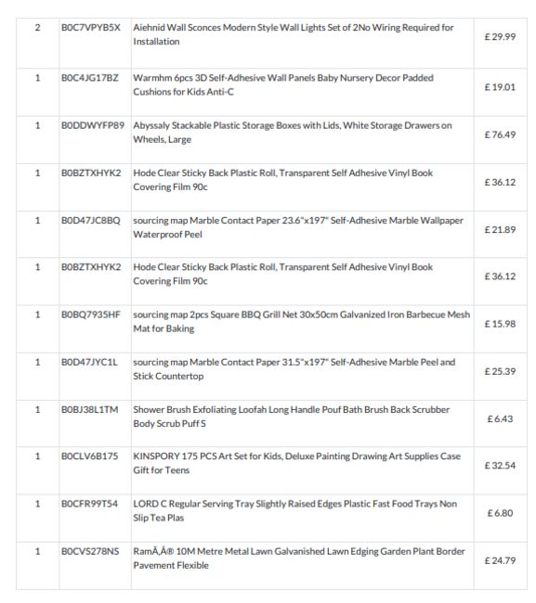Click the Abyssaly Stackable Storage Boxes row text
Image resolution: width=536 pixels, height=603 pixels.
pos(293,133)
